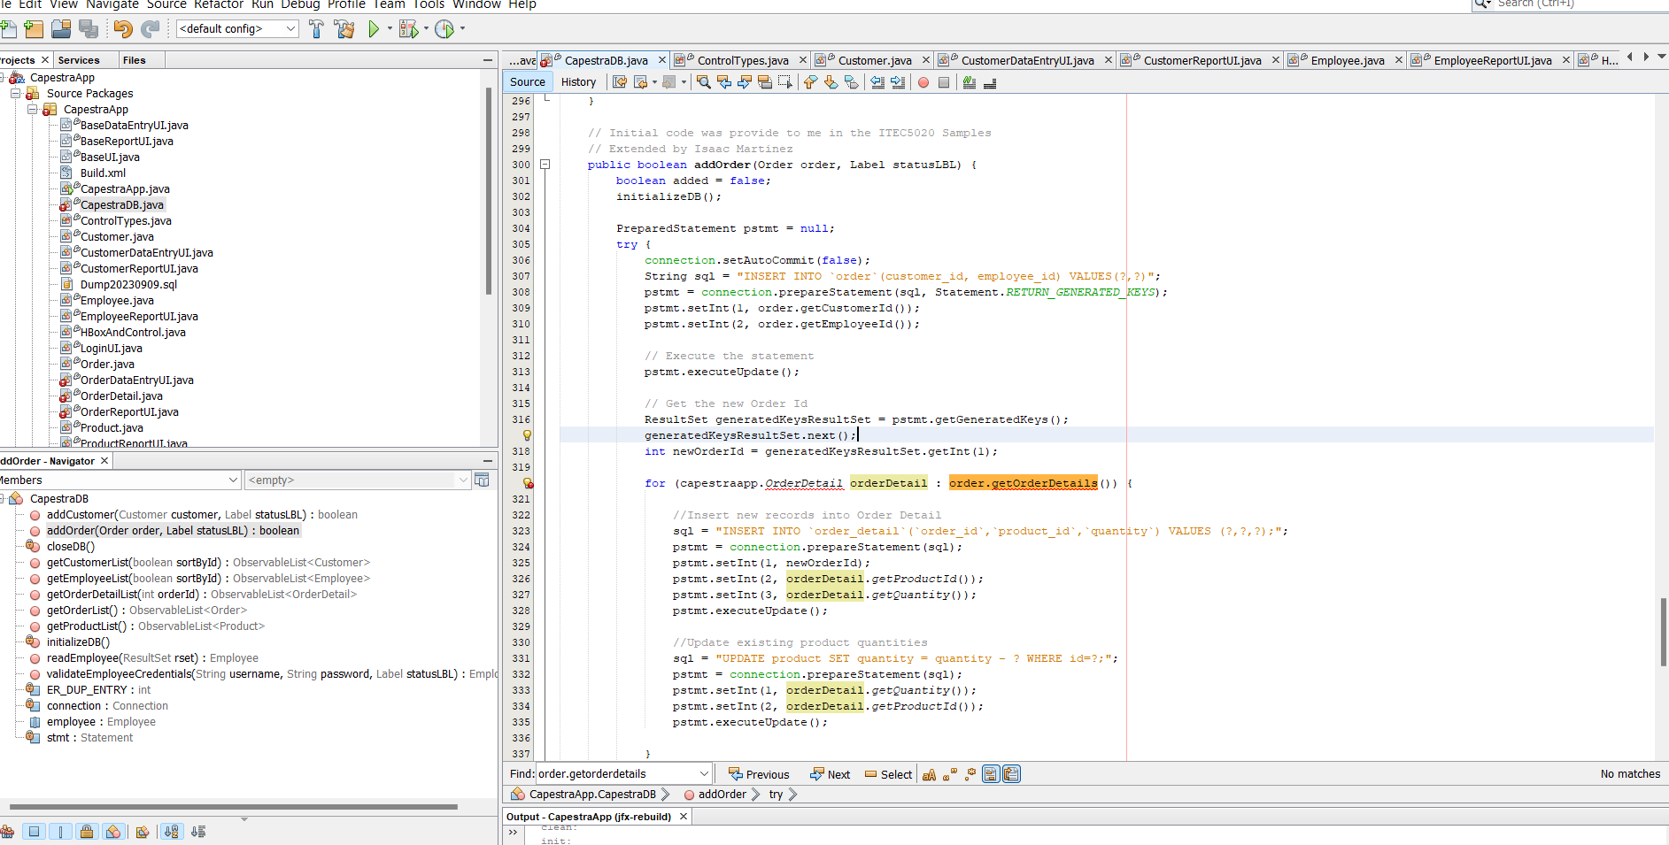Image resolution: width=1669 pixels, height=845 pixels.
Task: Undo the last edit via toolbar
Action: [x=122, y=29]
